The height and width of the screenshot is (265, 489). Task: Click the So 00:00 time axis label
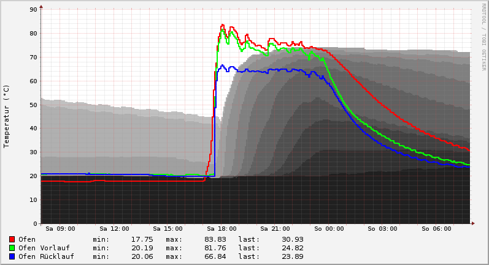pos(329,229)
